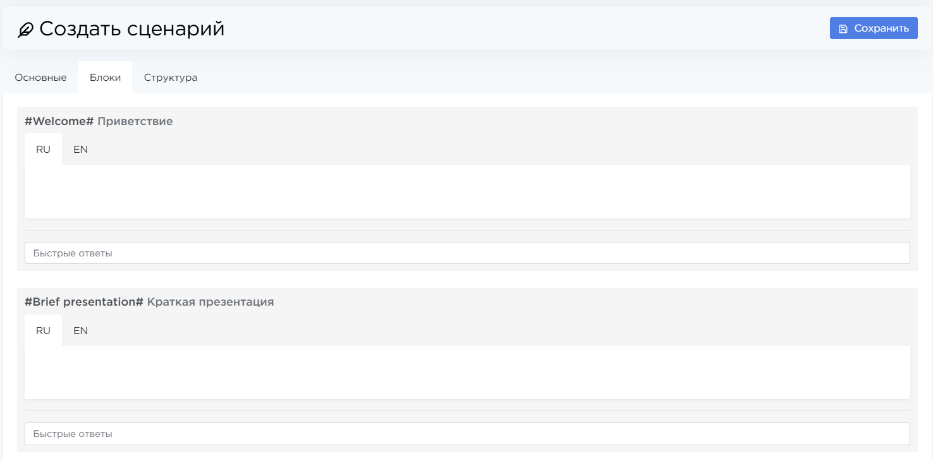This screenshot has width=933, height=461.
Task: Select RU tab in Brief presentation block
Action: 43,331
